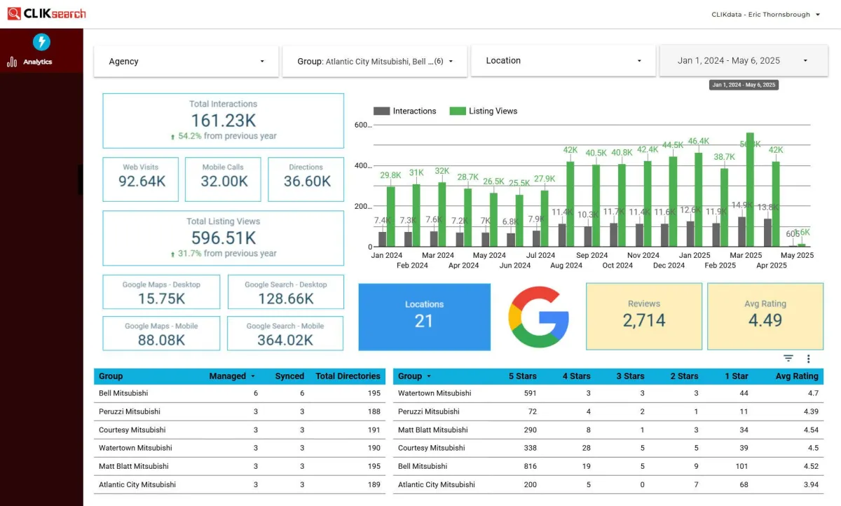The image size is (841, 506).
Task: Click the blue Locations tile
Action: coord(424,317)
